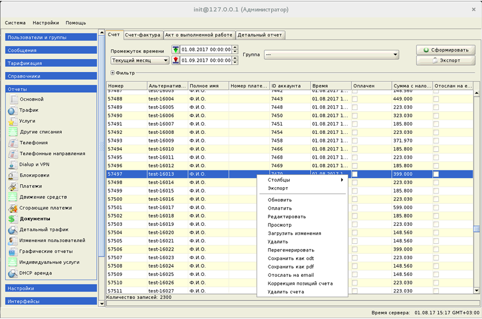Click the table scroll down arrow
The height and width of the screenshot is (319, 482).
(x=476, y=290)
